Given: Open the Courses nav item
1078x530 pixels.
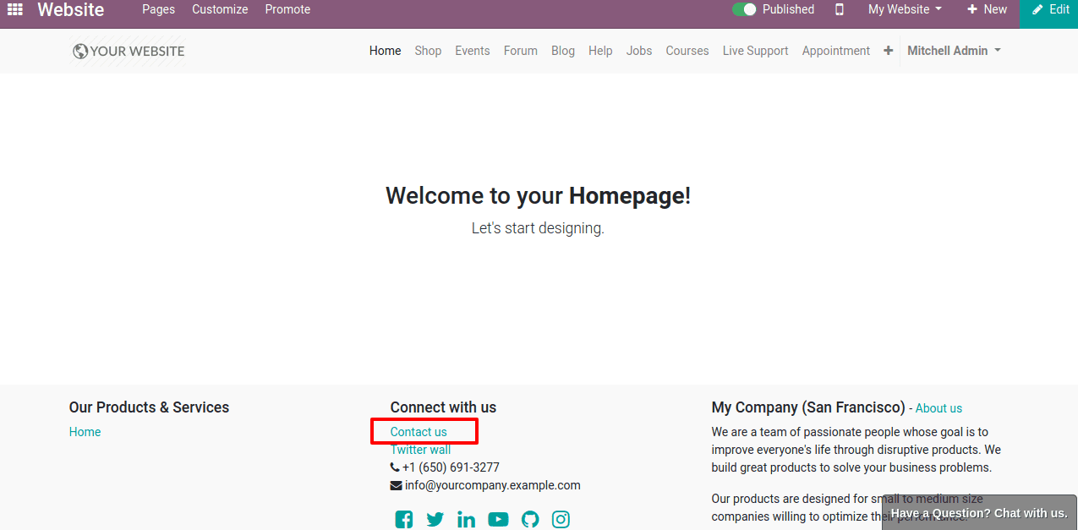Looking at the screenshot, I should pos(687,51).
